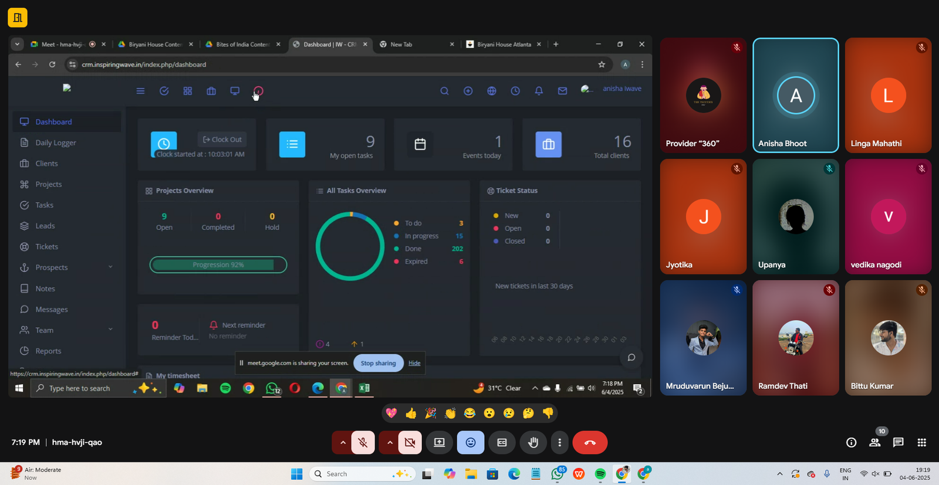This screenshot has height=485, width=939.
Task: Expand the Team sidebar submenu
Action: click(x=110, y=330)
